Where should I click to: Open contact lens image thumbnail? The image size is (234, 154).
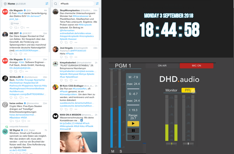tap(78, 142)
